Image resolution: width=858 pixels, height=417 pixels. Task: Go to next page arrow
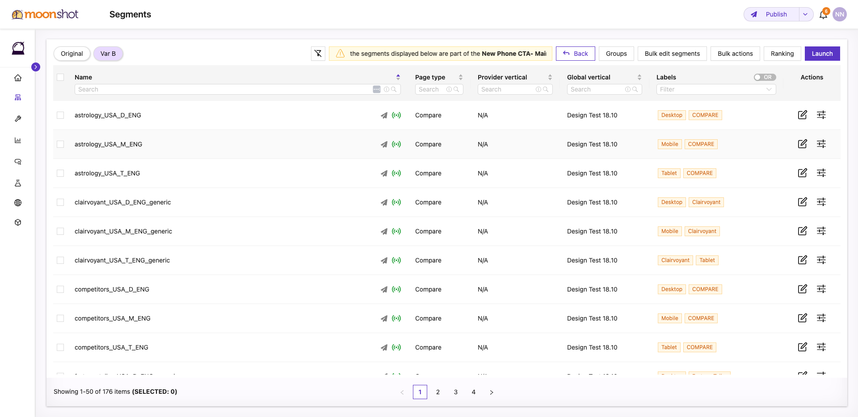coord(492,392)
